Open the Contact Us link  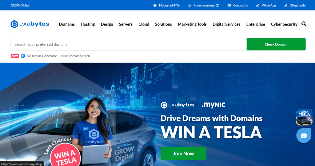pyautogui.click(x=240, y=6)
